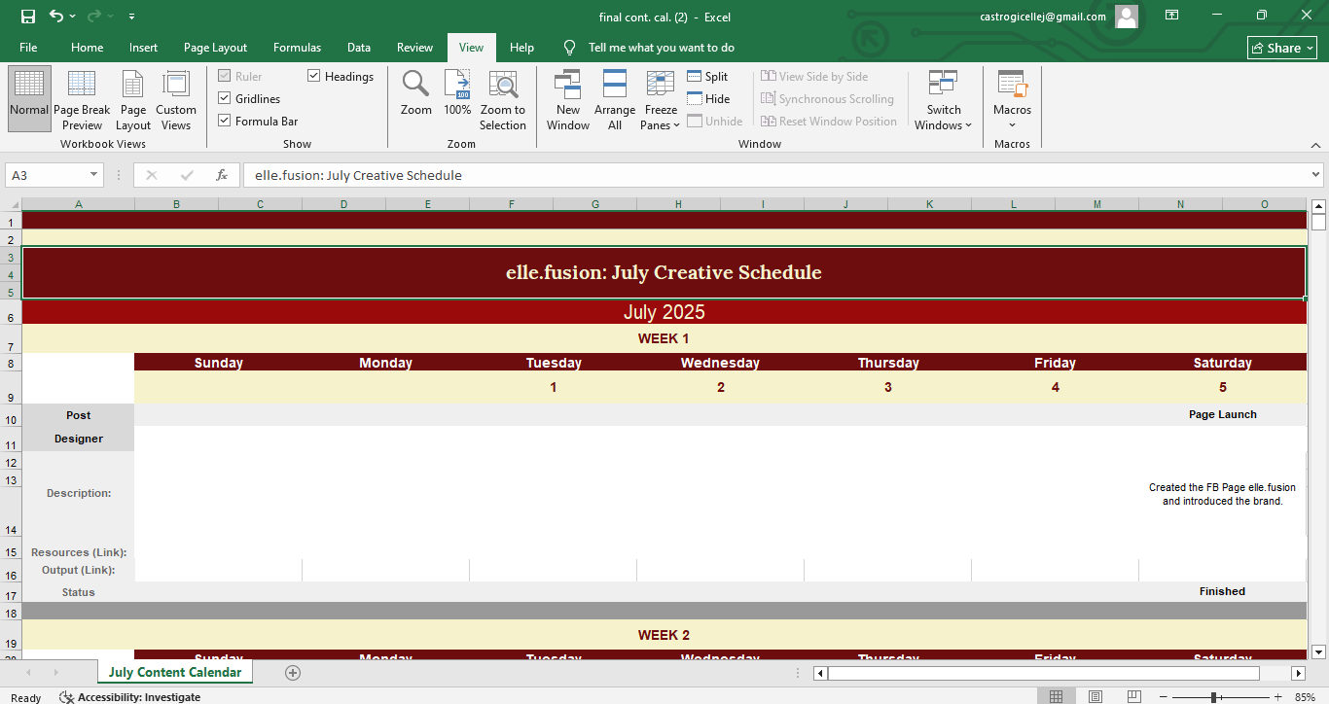Image resolution: width=1329 pixels, height=704 pixels.
Task: Click the Page Launch cell
Action: coord(1223,414)
